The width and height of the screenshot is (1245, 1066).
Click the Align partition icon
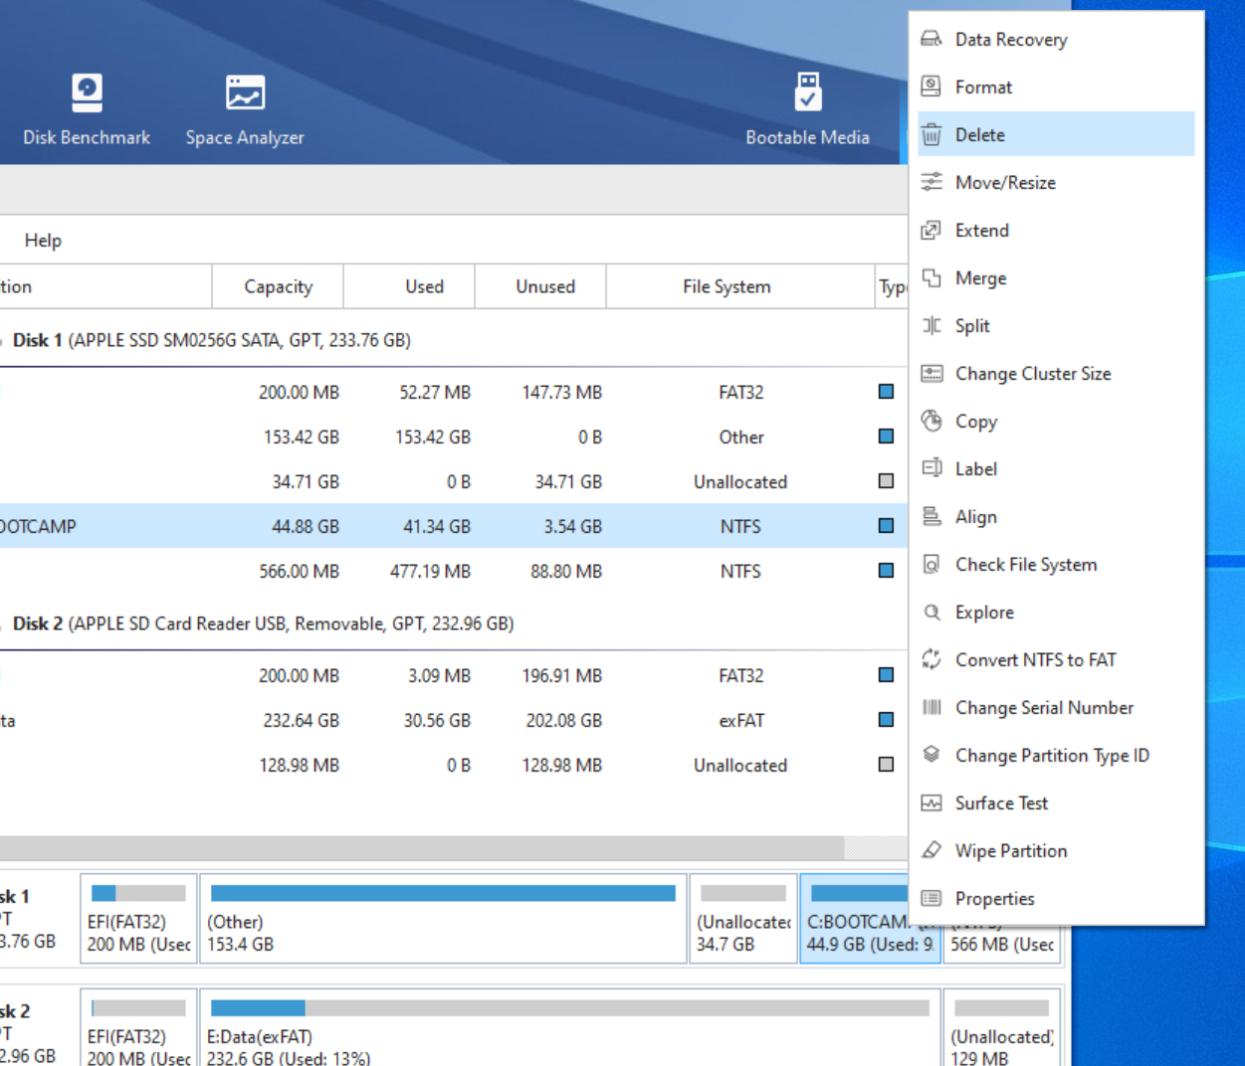click(932, 516)
